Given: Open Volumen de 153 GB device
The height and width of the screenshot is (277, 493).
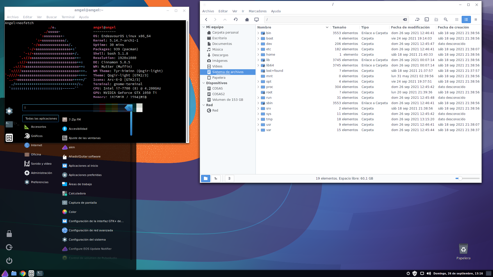Looking at the screenshot, I should point(228,100).
